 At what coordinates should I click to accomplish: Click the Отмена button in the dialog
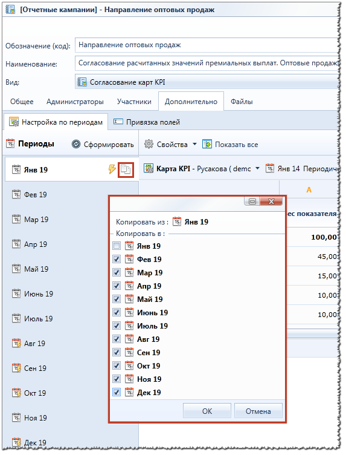[x=258, y=411]
